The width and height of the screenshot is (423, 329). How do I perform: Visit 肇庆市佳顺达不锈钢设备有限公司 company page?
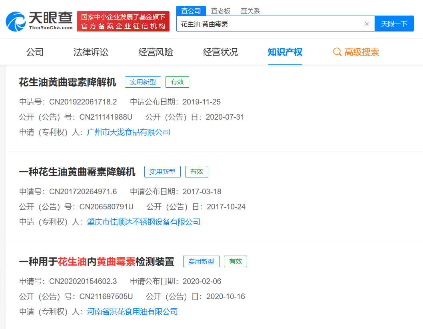click(x=144, y=222)
